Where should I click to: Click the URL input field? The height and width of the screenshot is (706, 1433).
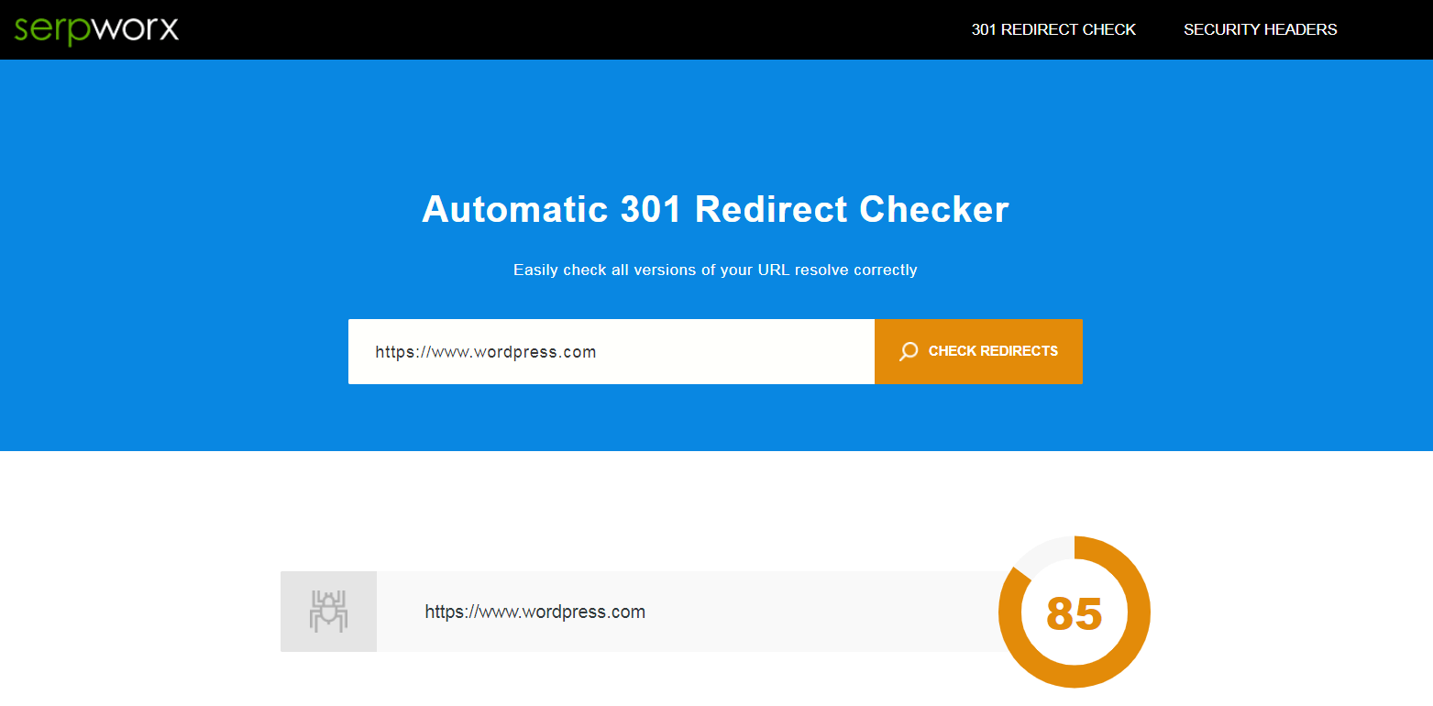[612, 351]
